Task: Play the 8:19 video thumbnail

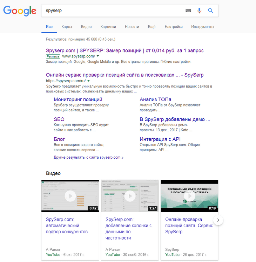Action: [189, 196]
